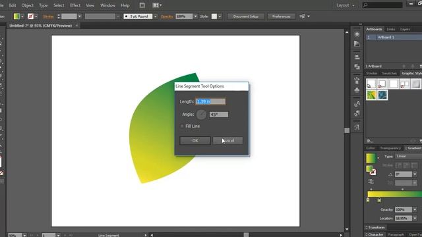The width and height of the screenshot is (422, 237).
Task: Open the gradient stop Opacity dropdown
Action: click(x=415, y=209)
